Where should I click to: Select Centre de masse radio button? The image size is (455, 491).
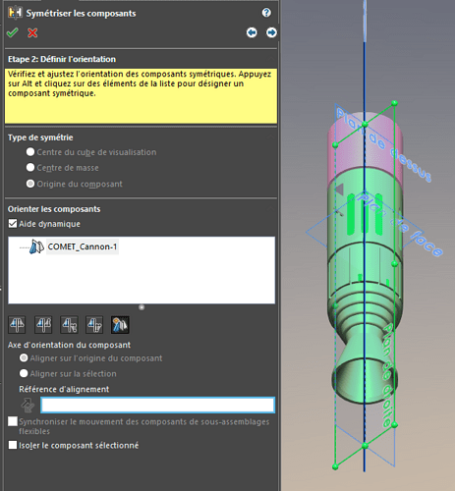[x=30, y=168]
